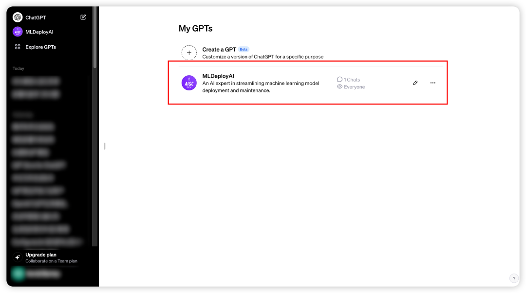This screenshot has width=526, height=293.
Task: Click the eye icon next to Everyone
Action: (339, 86)
